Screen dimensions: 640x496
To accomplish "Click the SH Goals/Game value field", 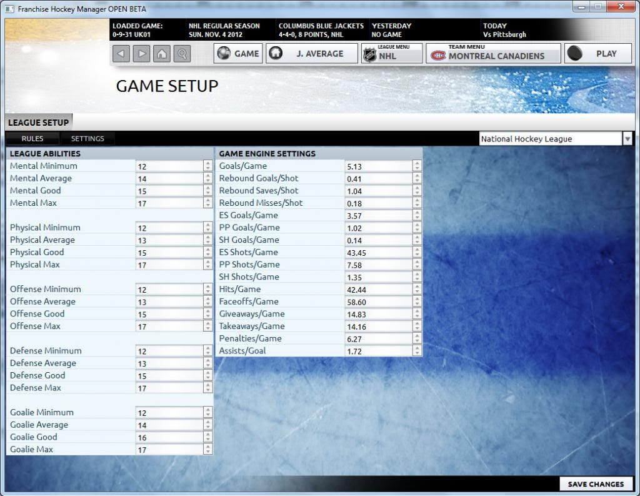I will coord(378,240).
